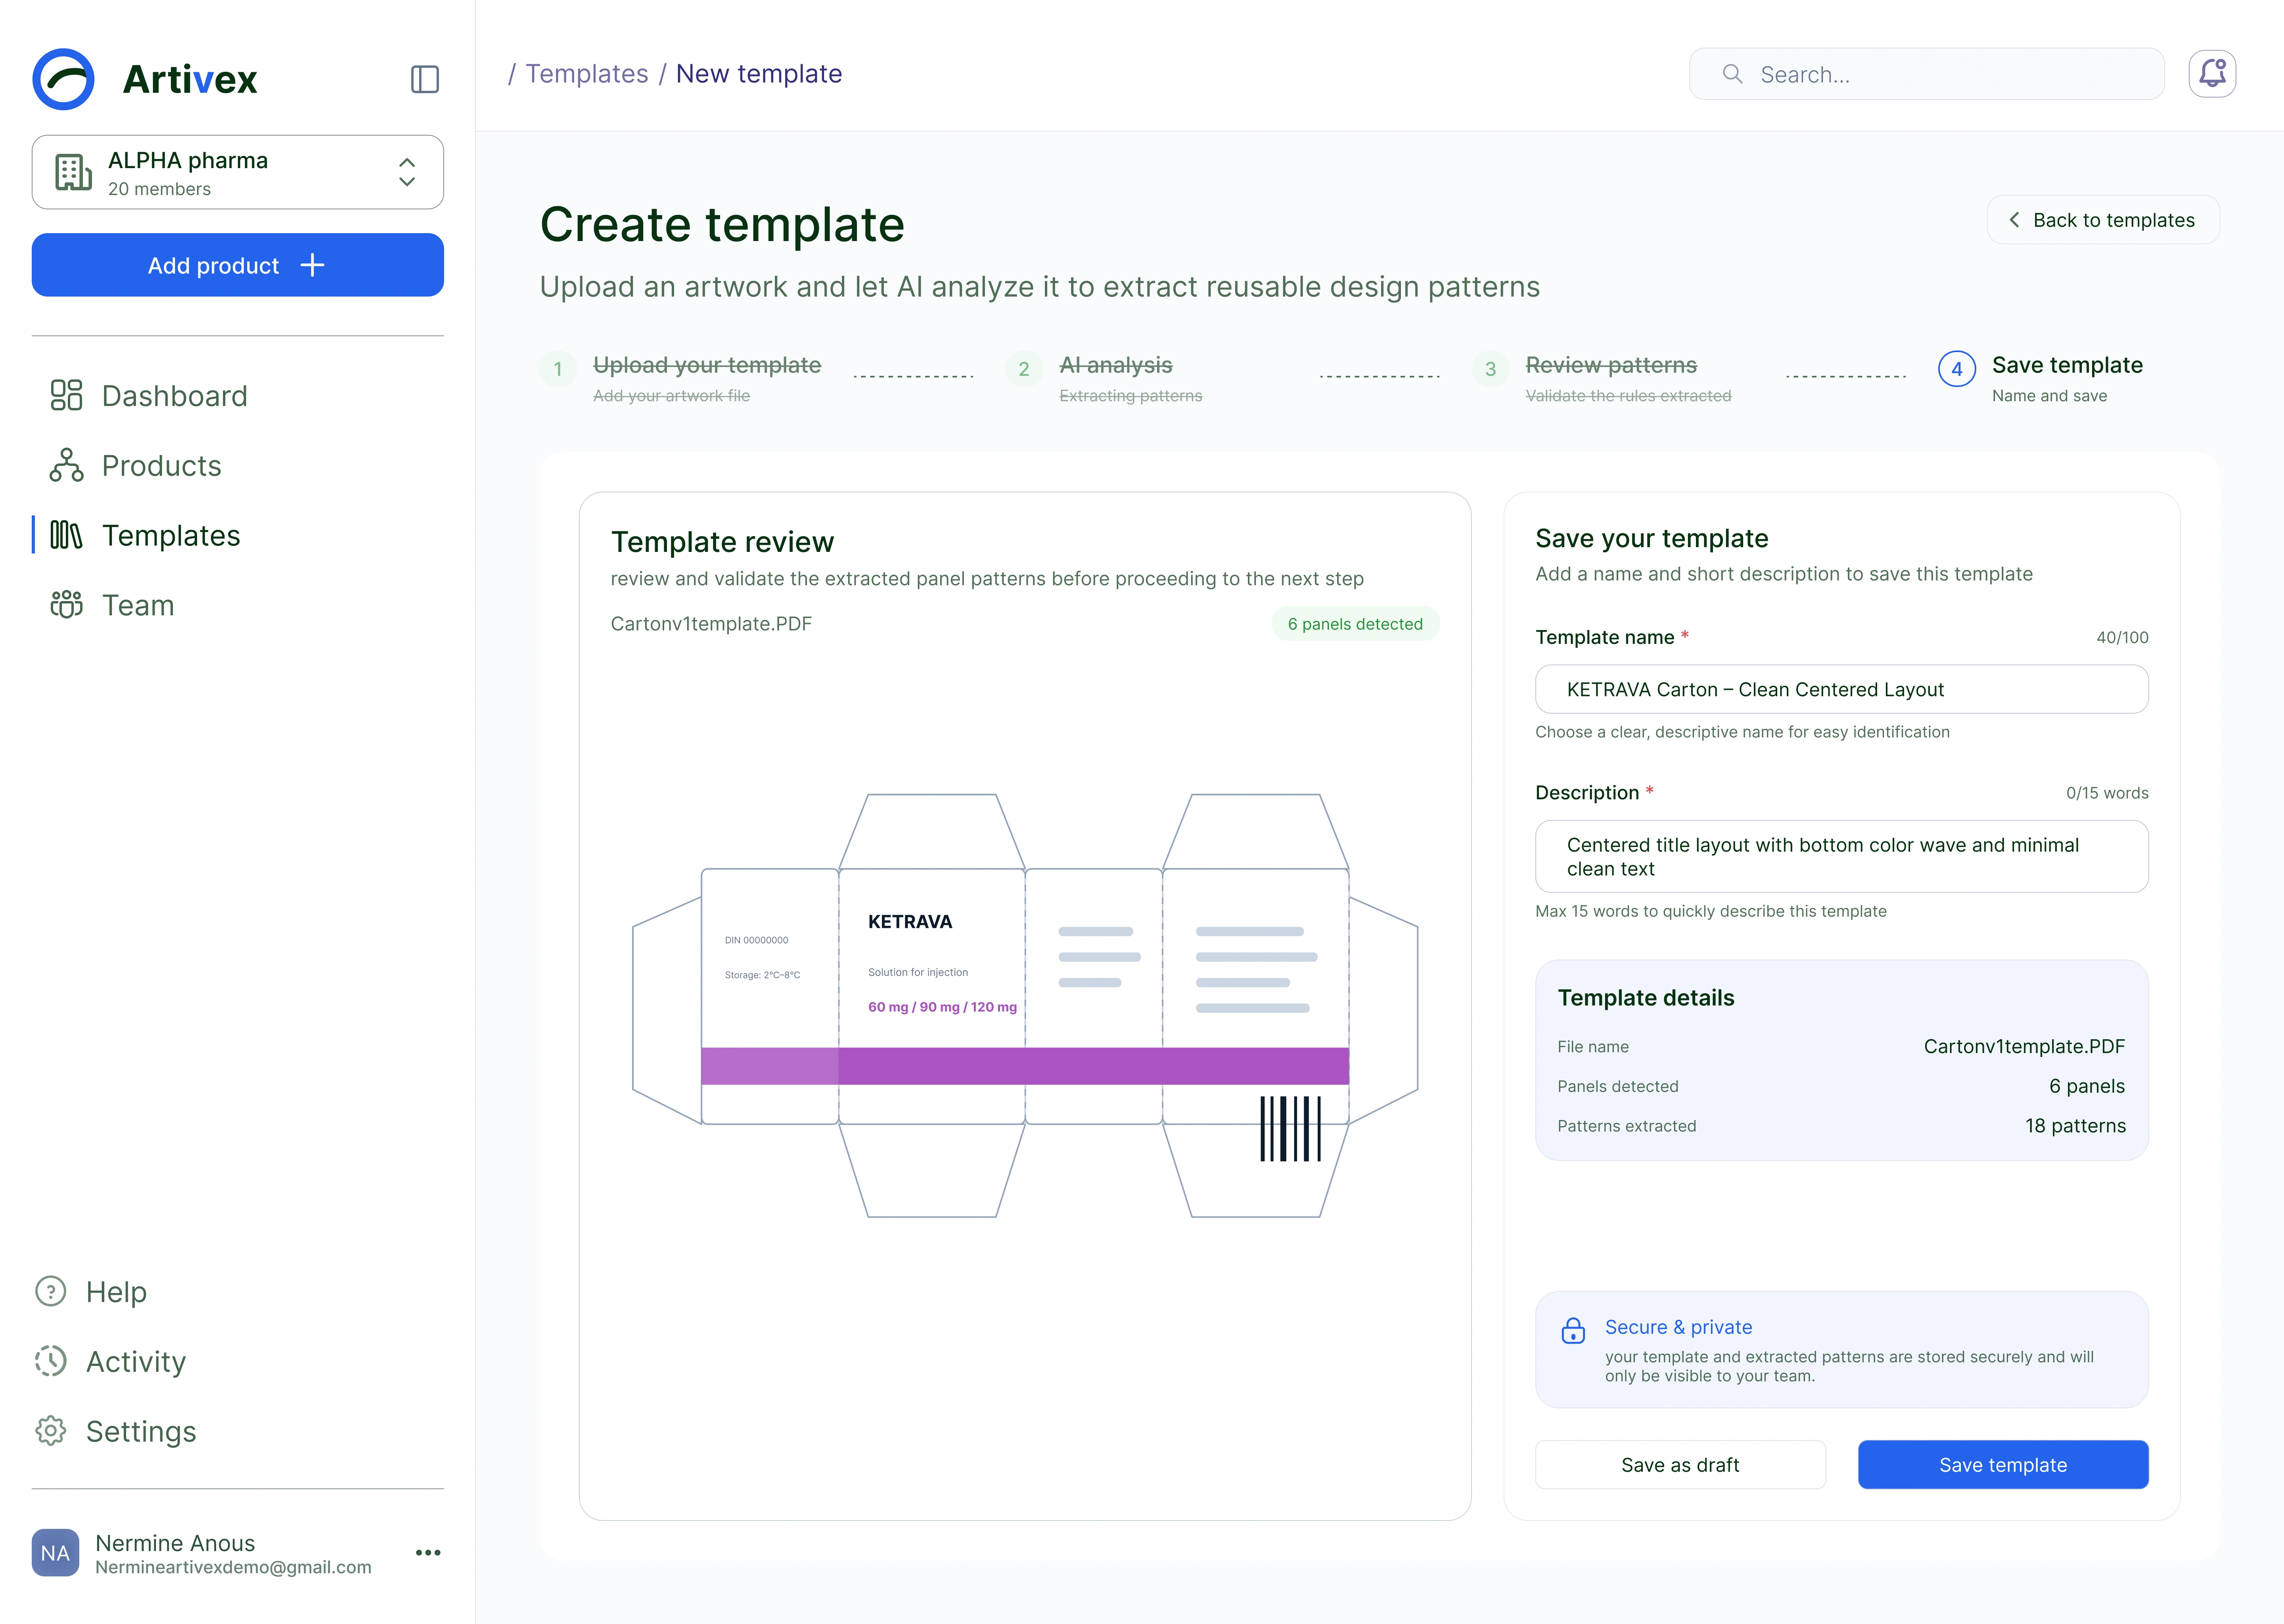Open Settings gear item
Image resolution: width=2284 pixels, height=1624 pixels.
click(x=115, y=1432)
